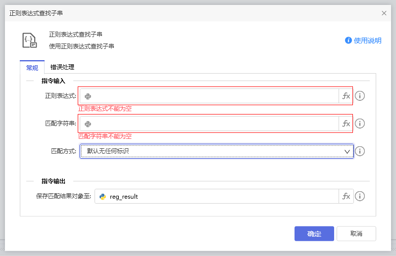This screenshot has height=256, width=396.
Task: Focus the 正则表达式 input field
Action: [213, 96]
